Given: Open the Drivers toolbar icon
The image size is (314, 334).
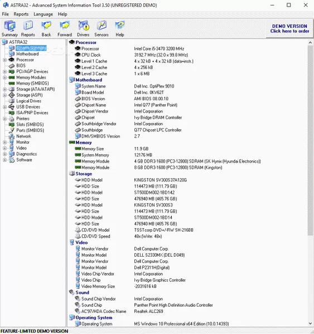Looking at the screenshot, I should coord(83,28).
